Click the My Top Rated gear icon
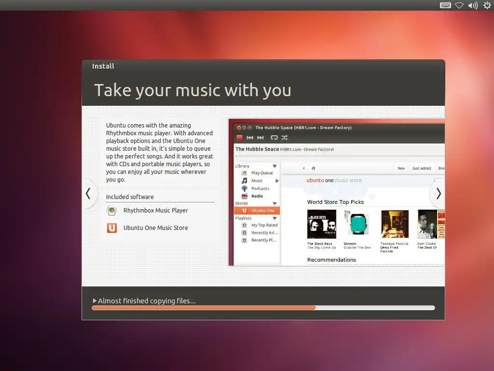Image resolution: width=494 pixels, height=371 pixels. click(244, 225)
